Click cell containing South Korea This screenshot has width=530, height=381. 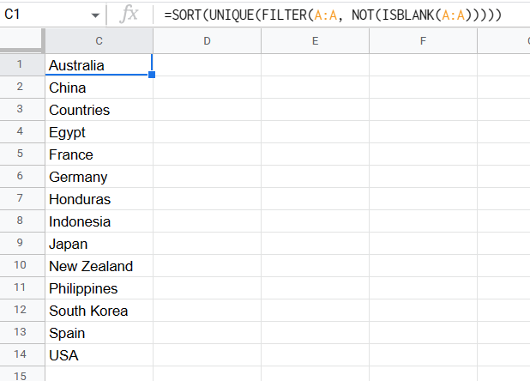(99, 311)
